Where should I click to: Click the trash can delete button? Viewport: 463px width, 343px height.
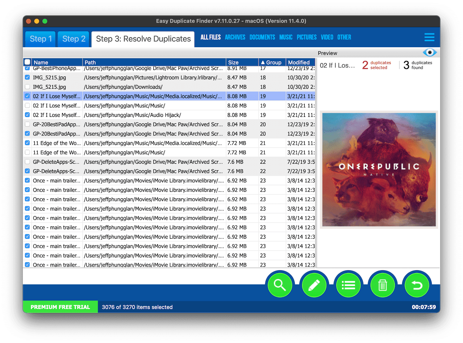click(383, 285)
